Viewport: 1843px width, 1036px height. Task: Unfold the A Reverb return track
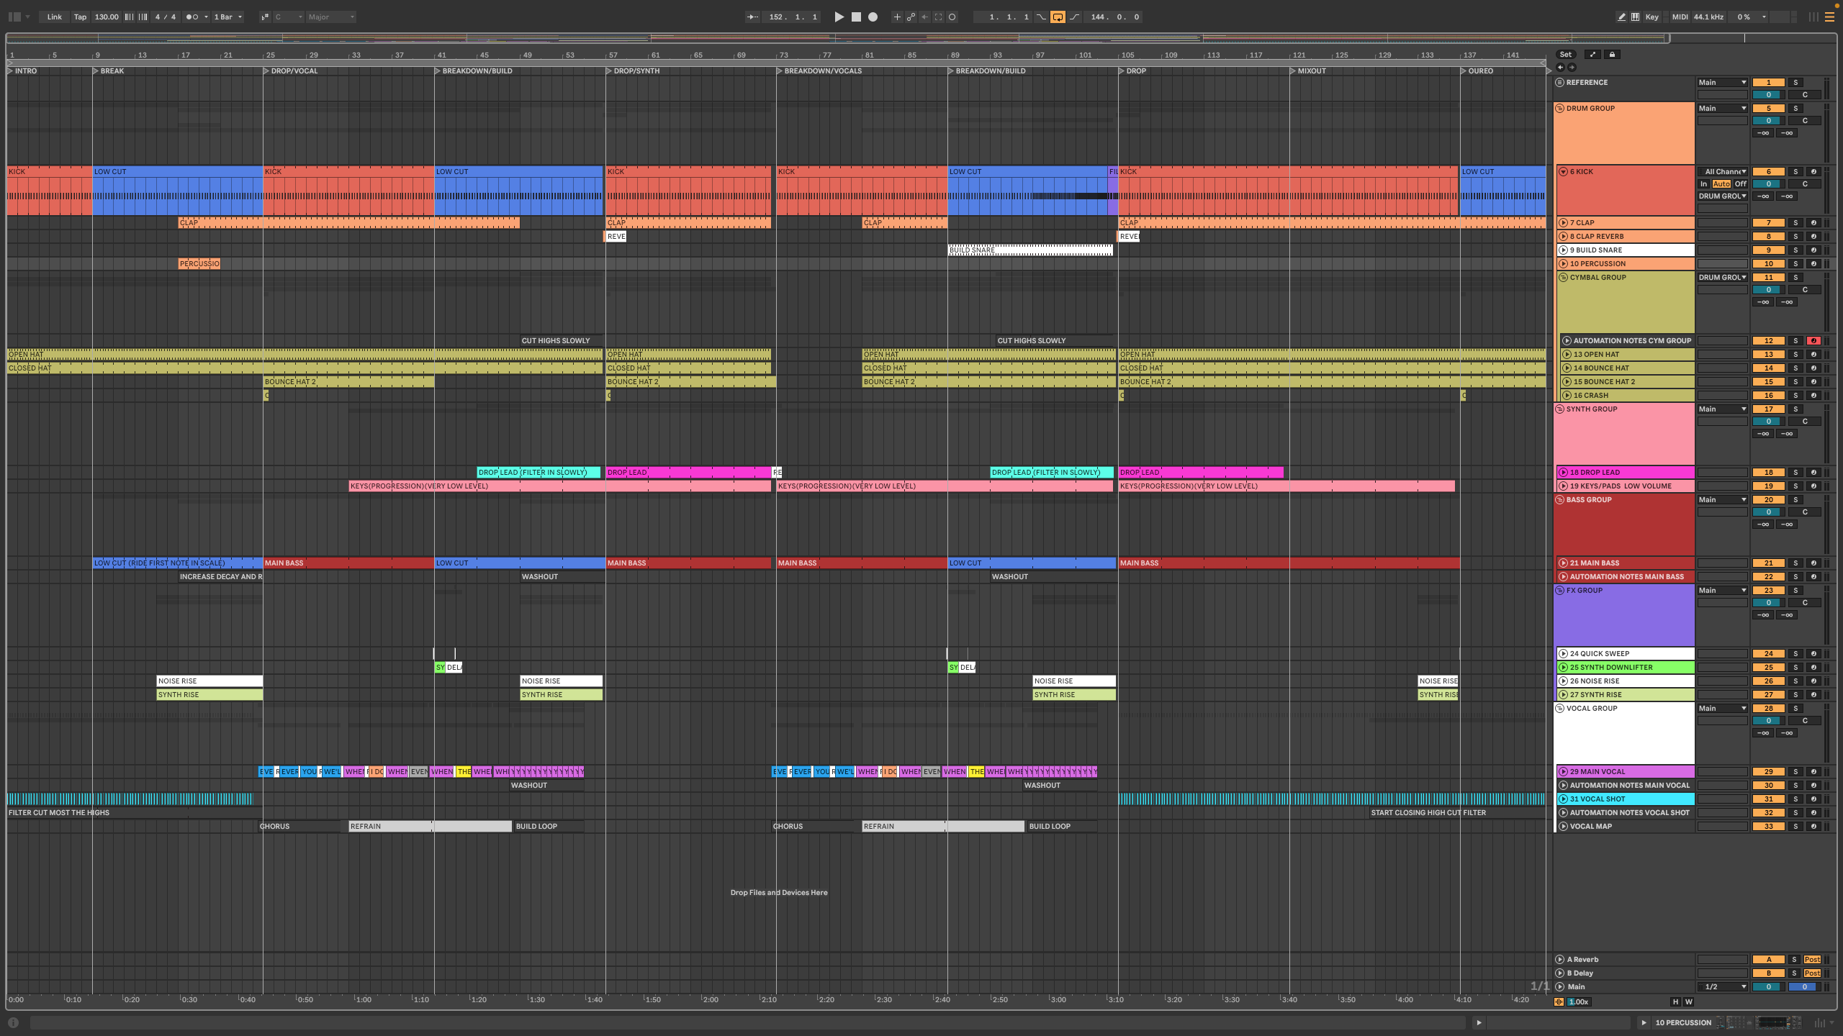click(x=1560, y=960)
